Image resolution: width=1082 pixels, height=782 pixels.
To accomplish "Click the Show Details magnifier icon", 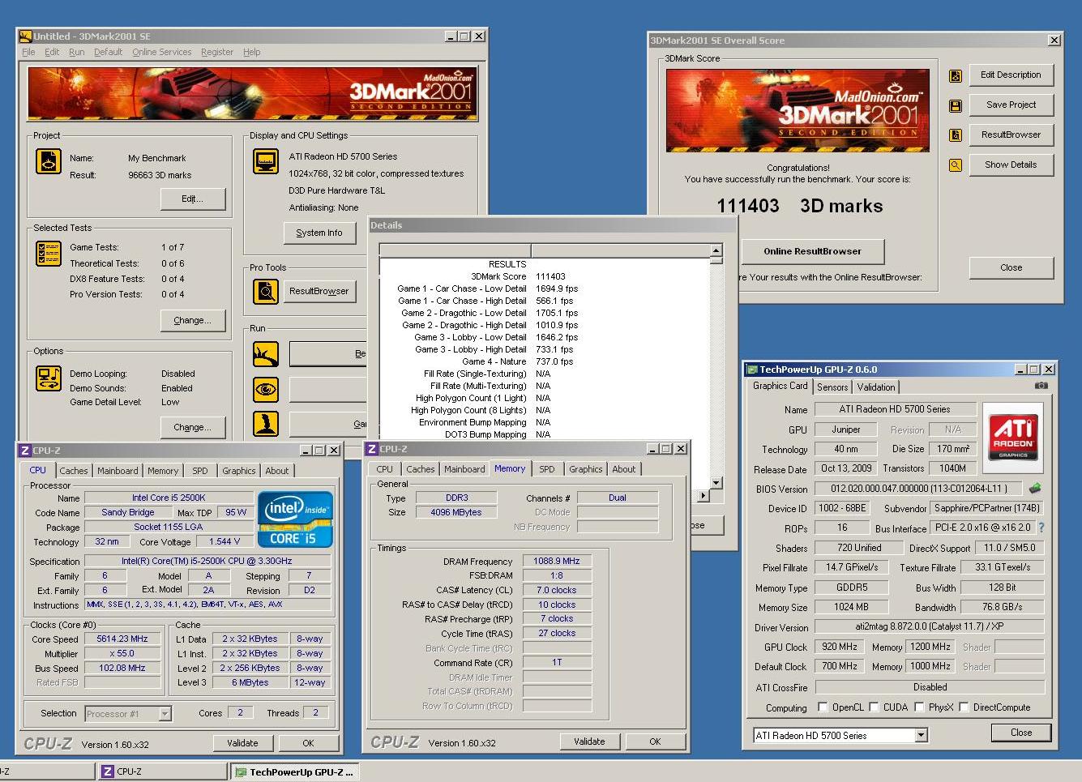I will (956, 165).
